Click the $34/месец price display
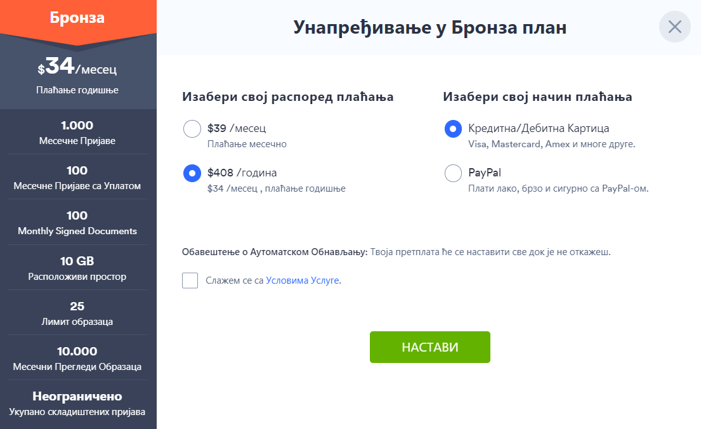Screen dimensions: 701x429 [x=77, y=67]
